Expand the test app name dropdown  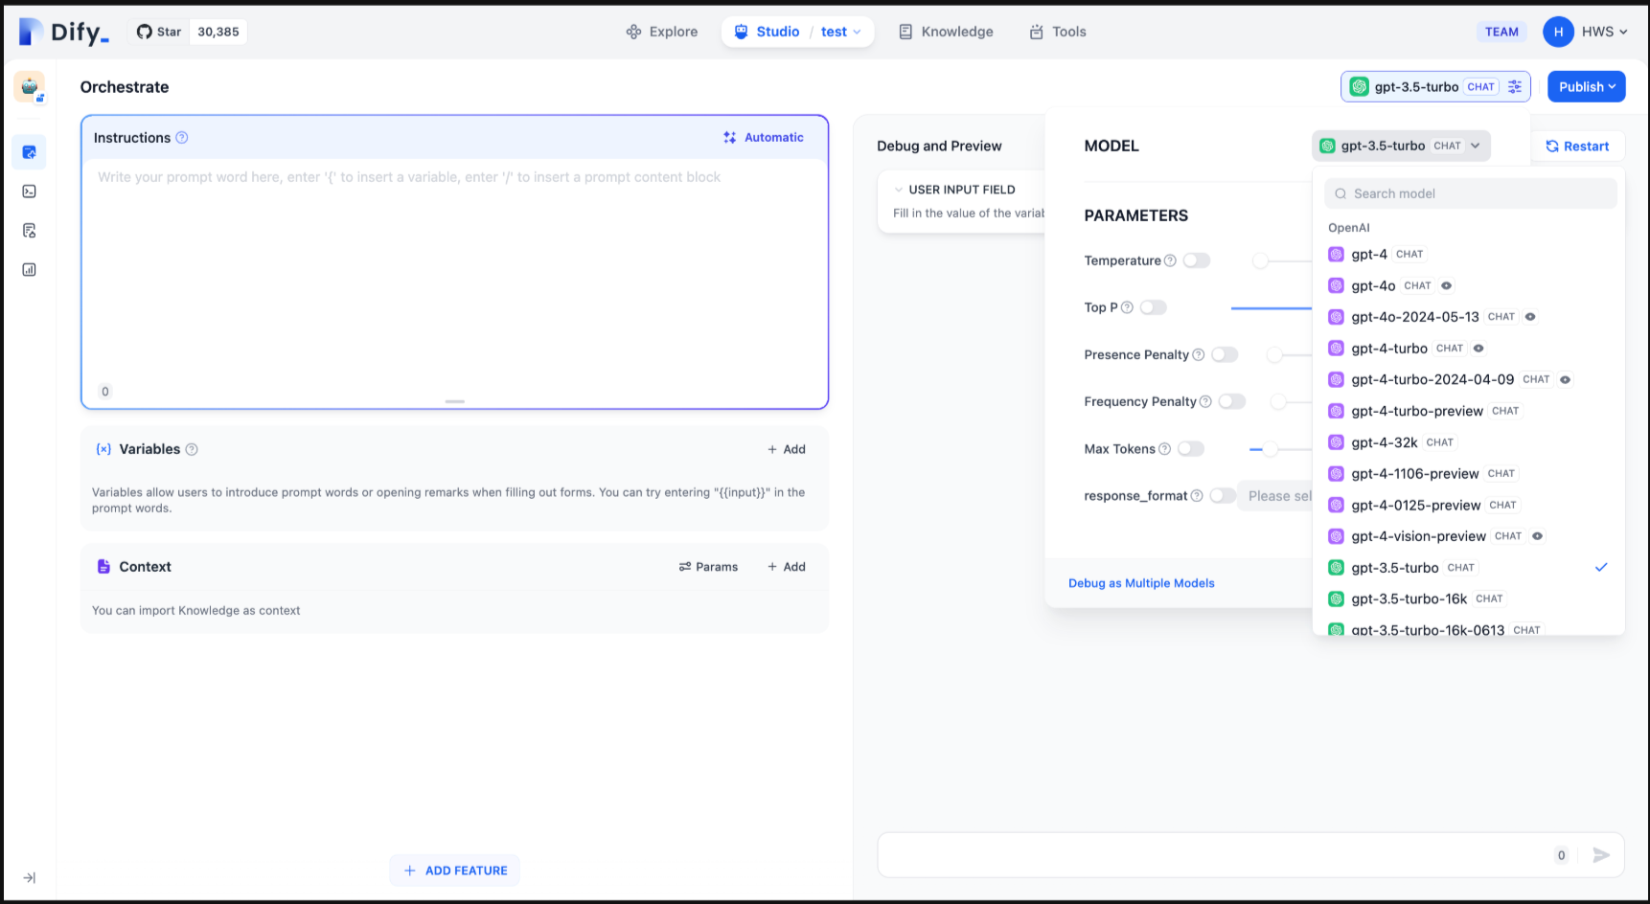[x=841, y=32]
